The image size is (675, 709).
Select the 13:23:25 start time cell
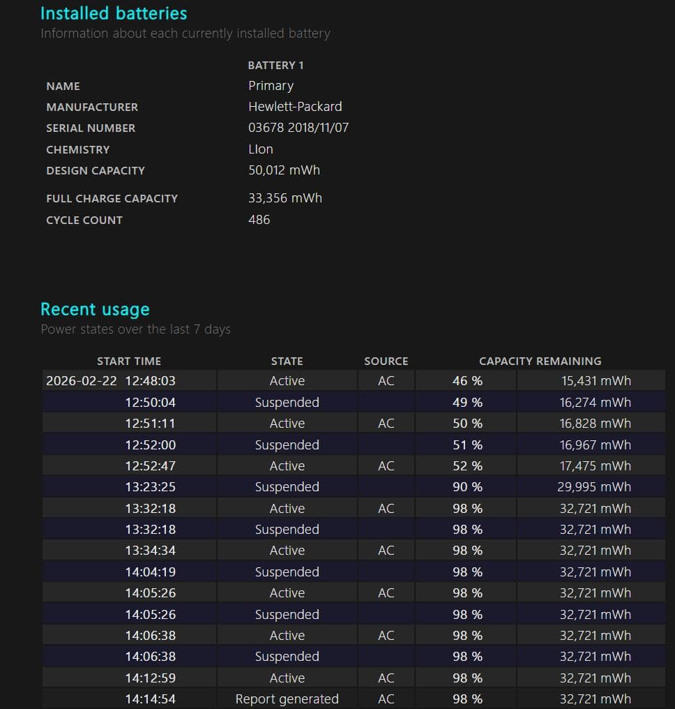(x=150, y=487)
